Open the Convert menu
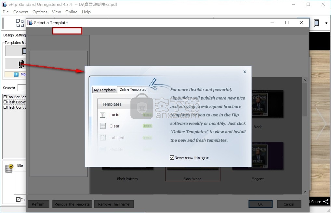Screen dimensions: 331x213 point(20,12)
